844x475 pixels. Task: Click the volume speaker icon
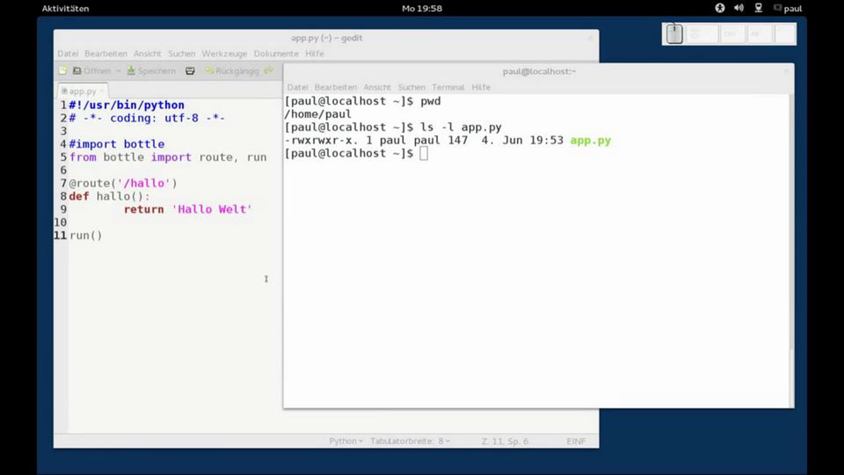[738, 8]
